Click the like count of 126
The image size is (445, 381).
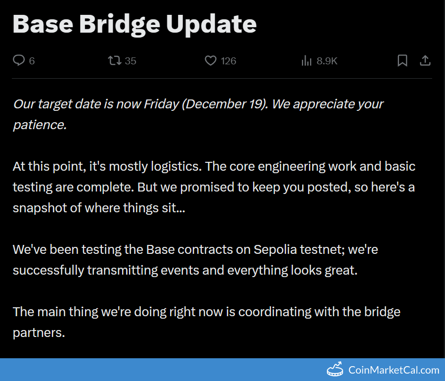228,61
